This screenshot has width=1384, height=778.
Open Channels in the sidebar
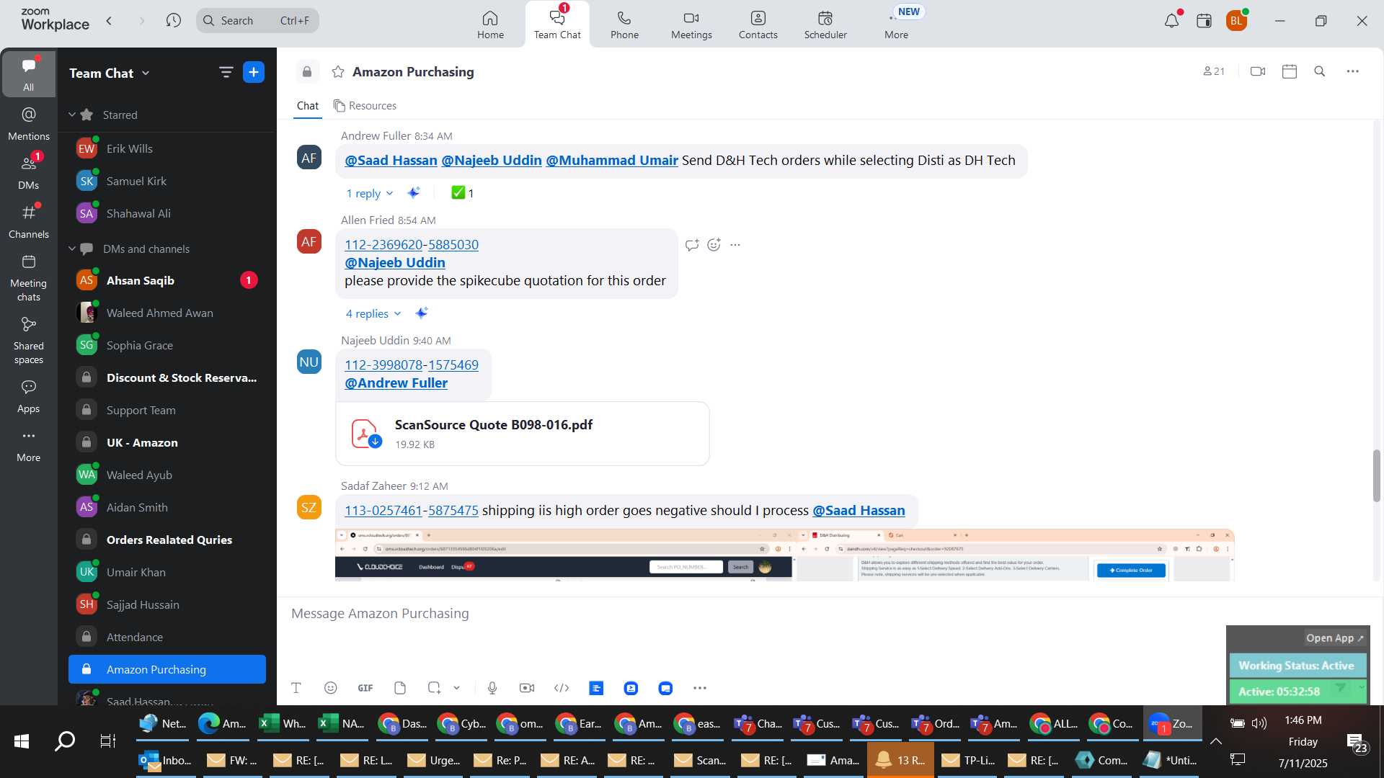click(28, 222)
